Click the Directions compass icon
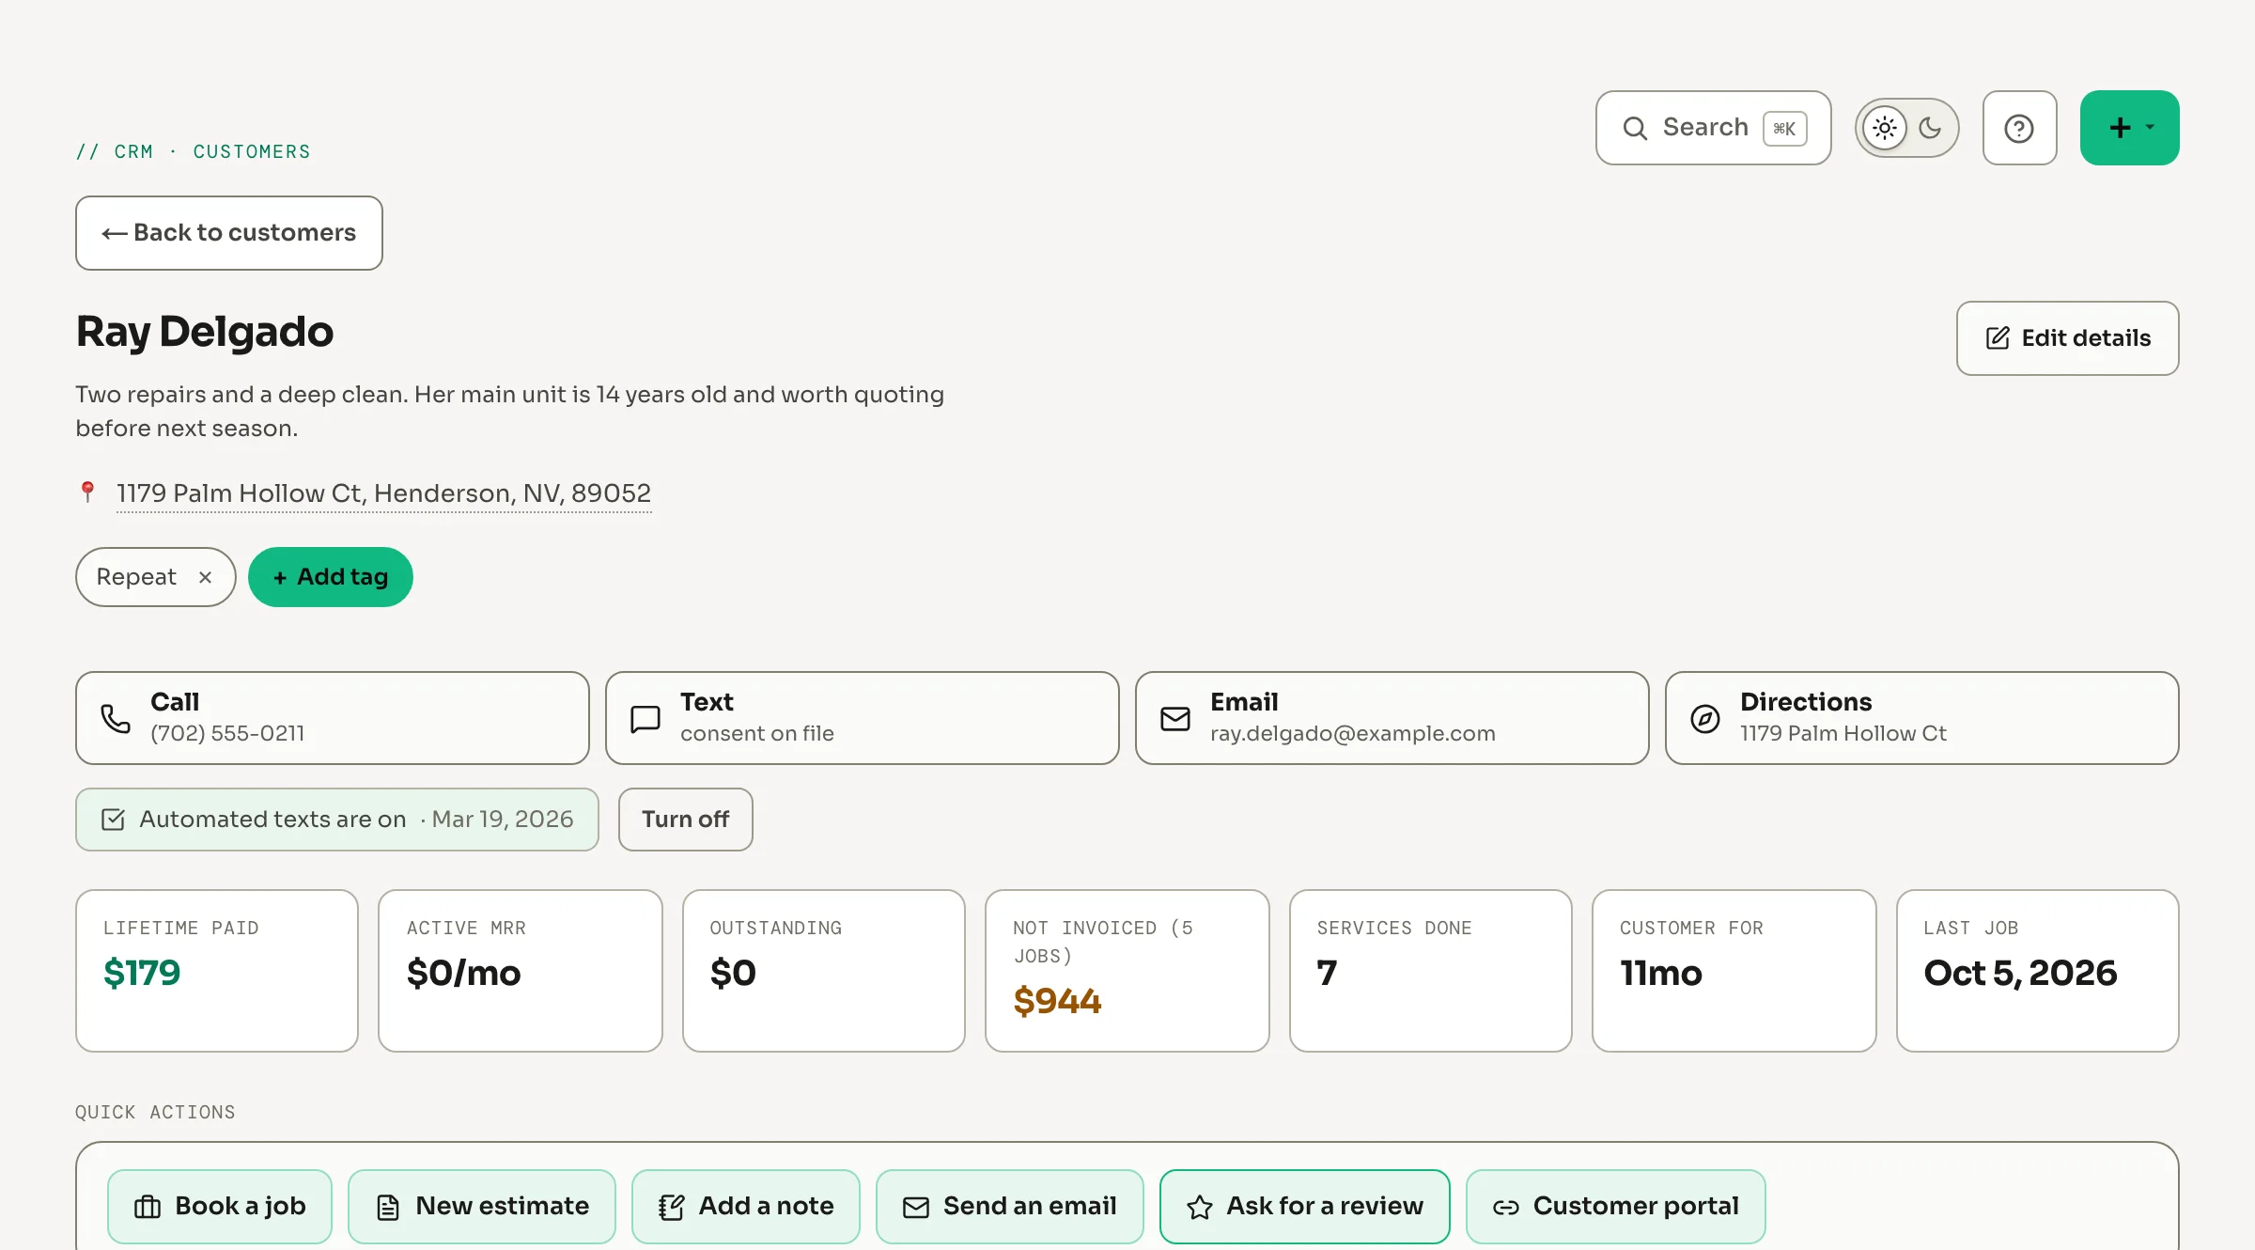Viewport: 2255px width, 1250px height. click(1704, 719)
